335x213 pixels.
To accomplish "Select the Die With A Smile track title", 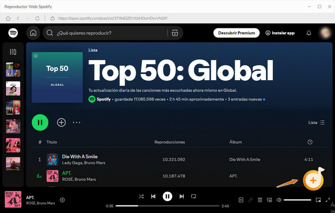I will click(x=80, y=157).
